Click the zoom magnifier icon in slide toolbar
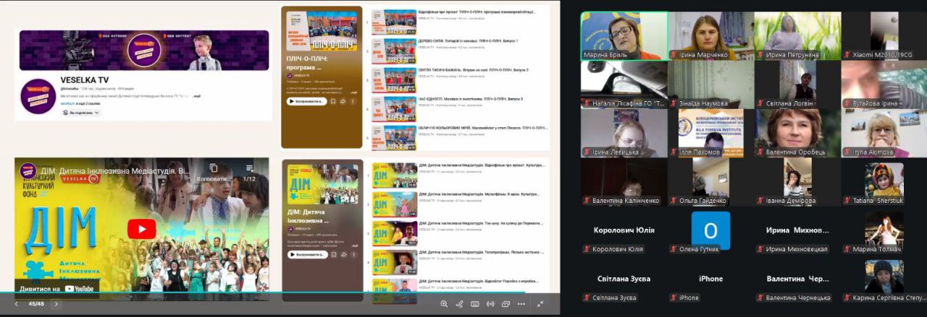Viewport: 927px width, 317px height. coord(444,304)
